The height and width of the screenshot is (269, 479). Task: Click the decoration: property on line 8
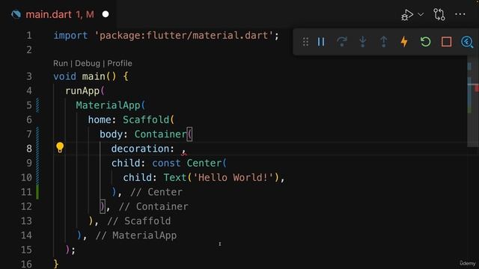click(x=143, y=149)
